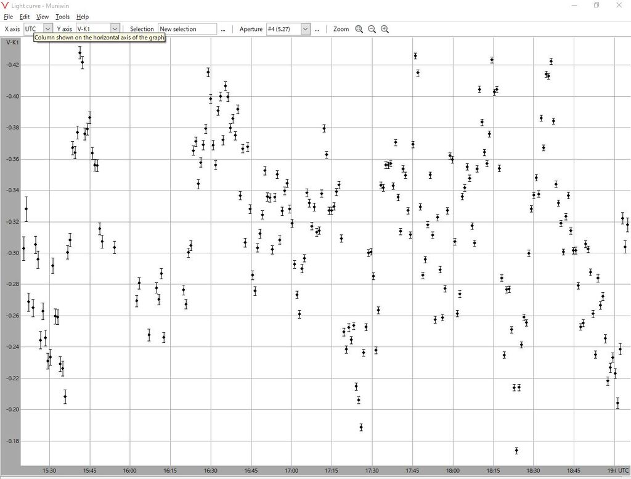Click the 17:00 time axis label
The height and width of the screenshot is (479, 631).
291,470
